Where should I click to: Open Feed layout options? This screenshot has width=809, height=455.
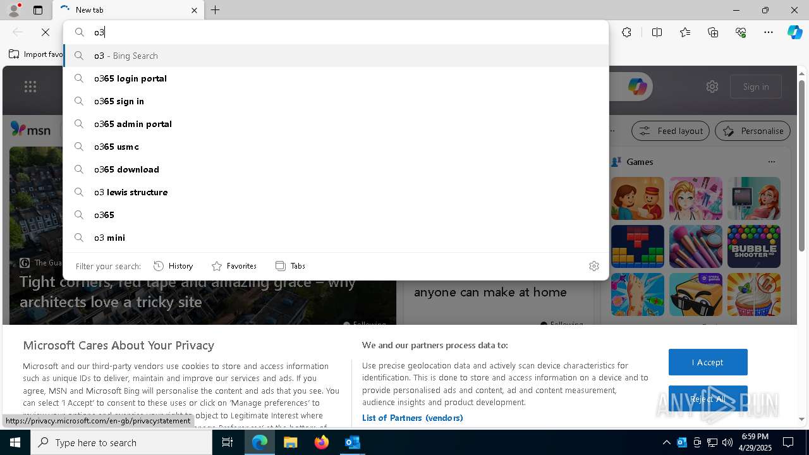click(671, 131)
